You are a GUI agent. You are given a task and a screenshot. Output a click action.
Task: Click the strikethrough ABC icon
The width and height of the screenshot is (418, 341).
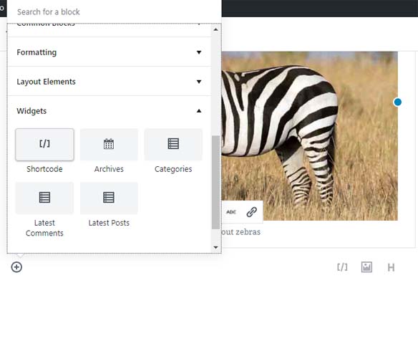[231, 212]
